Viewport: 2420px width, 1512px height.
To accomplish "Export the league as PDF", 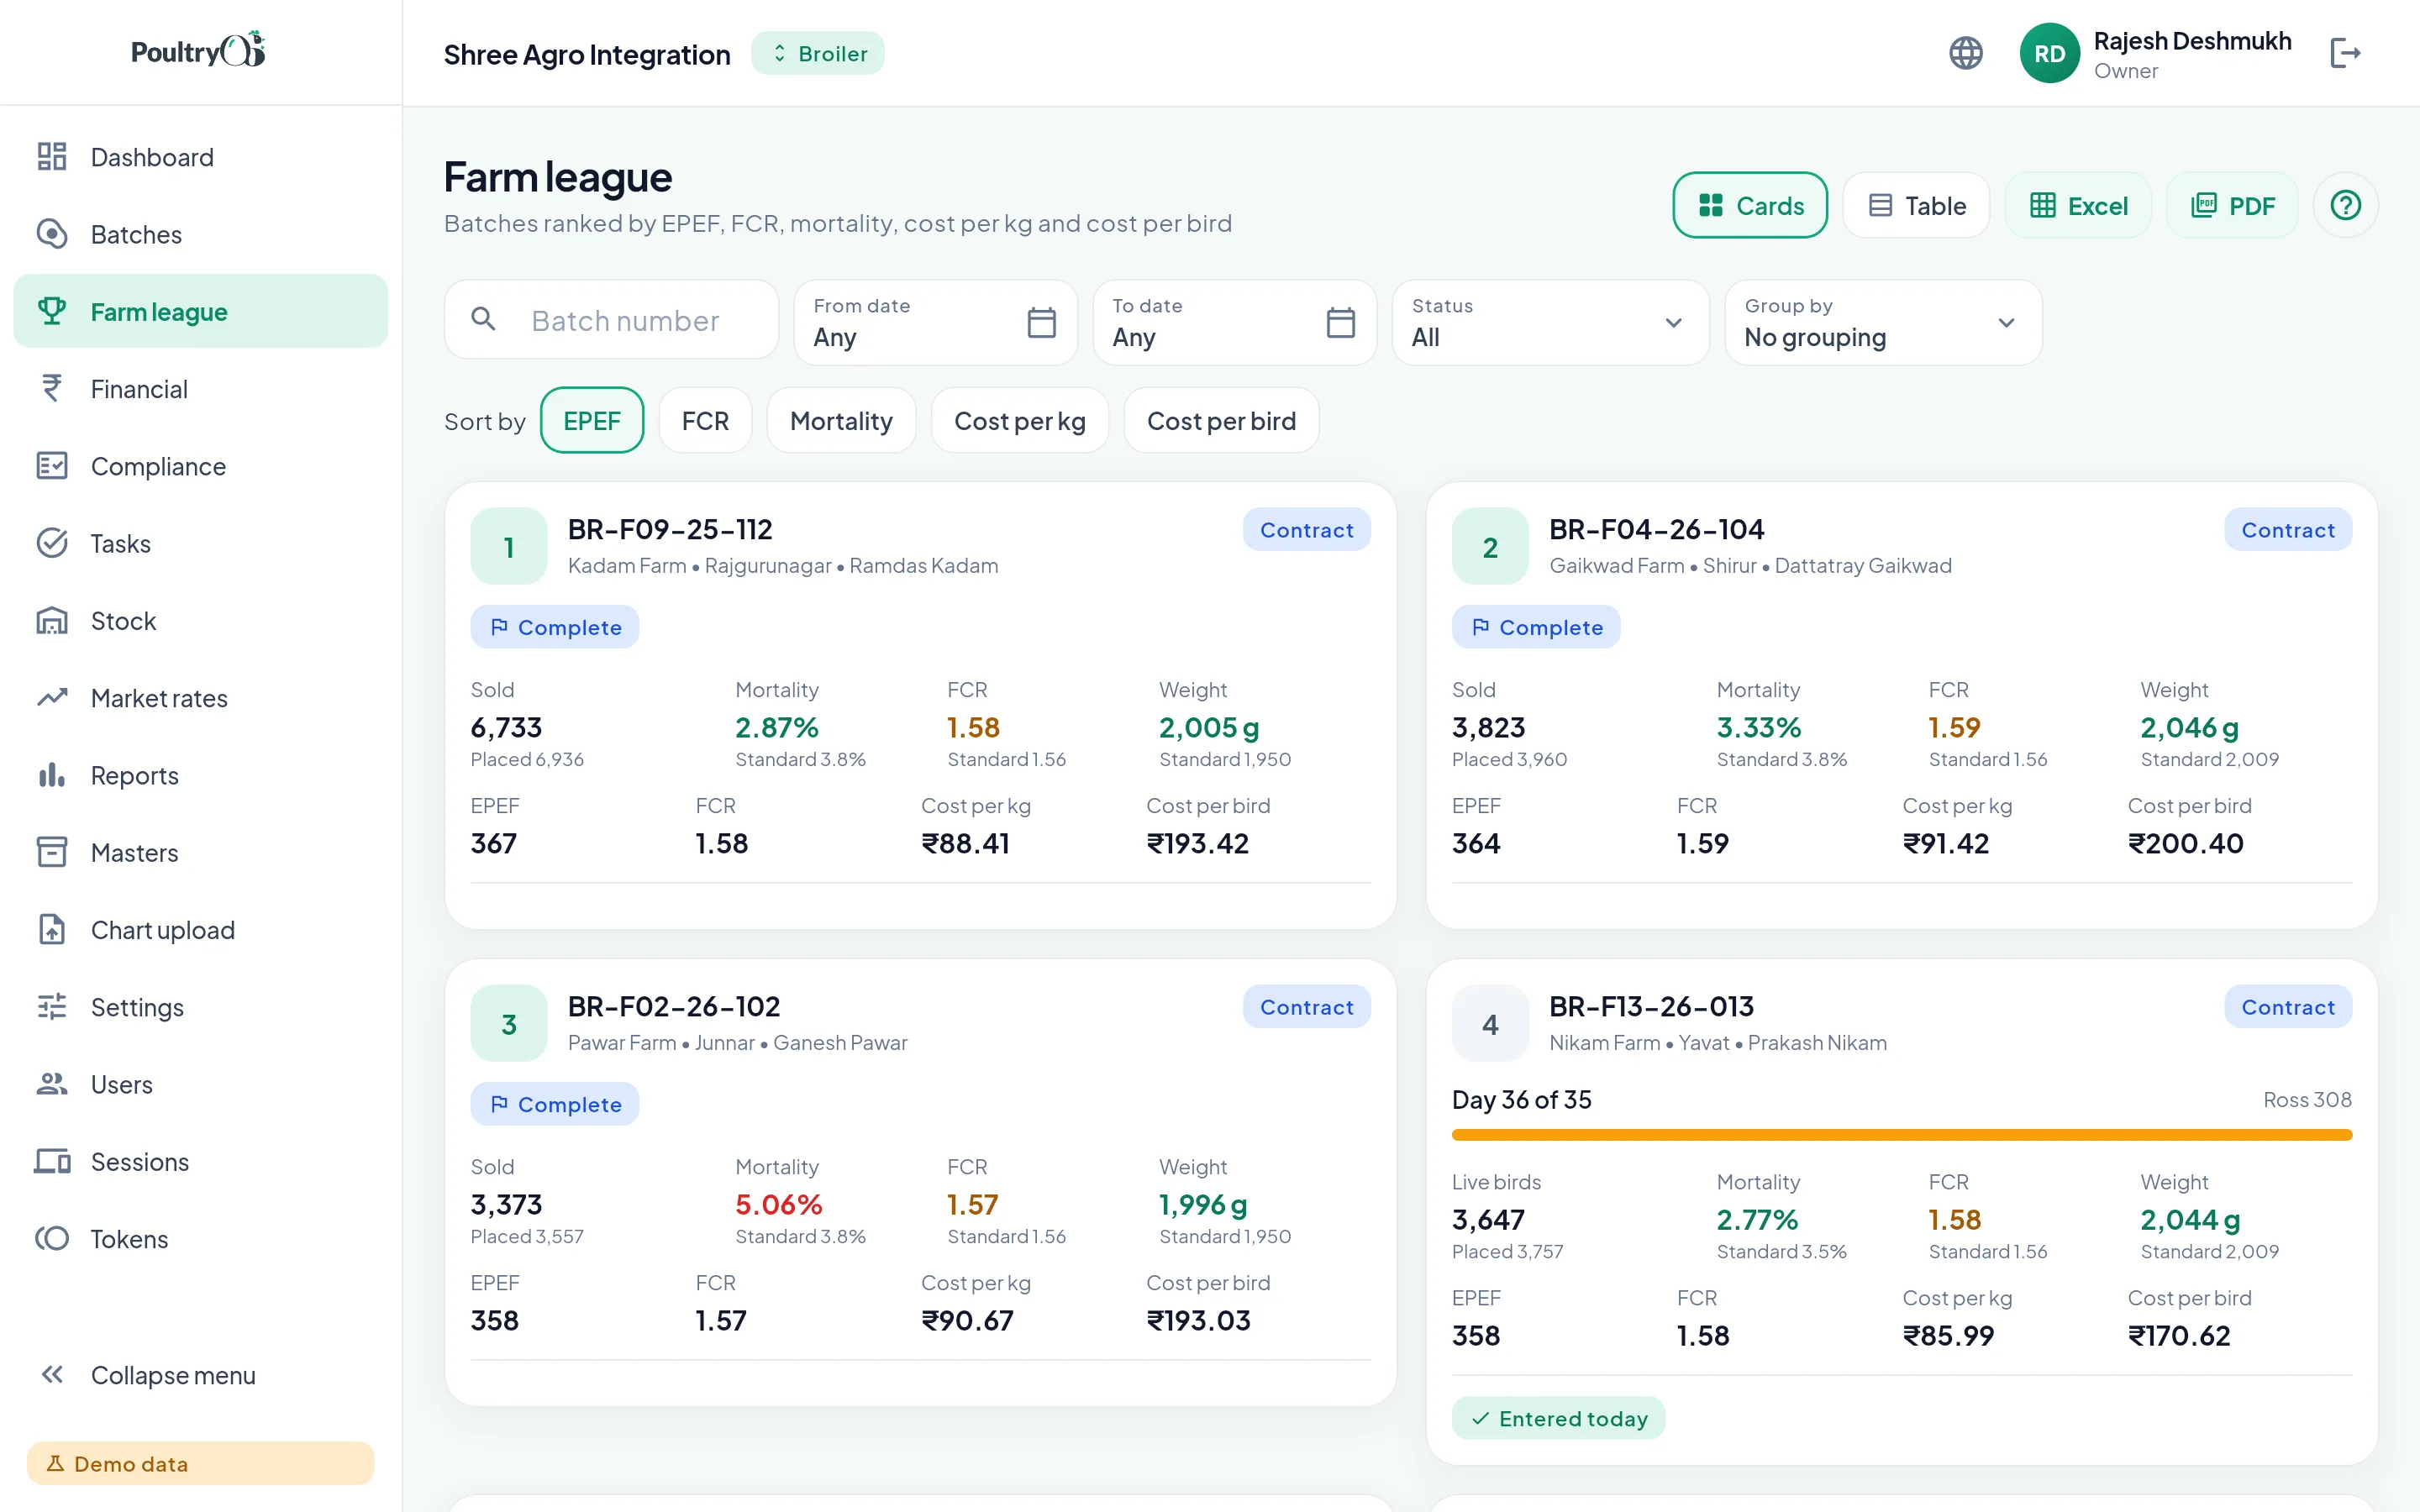I will [x=2232, y=205].
